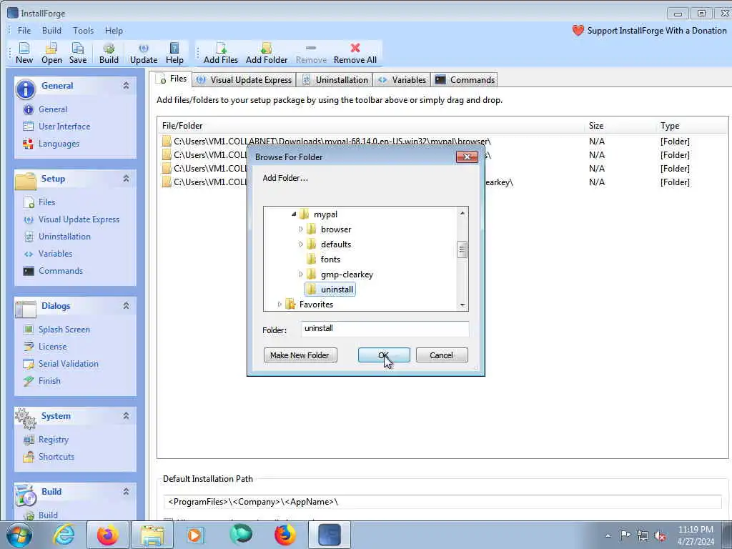Collapse the Build sidebar section
The height and width of the screenshot is (549, 732).
126,491
